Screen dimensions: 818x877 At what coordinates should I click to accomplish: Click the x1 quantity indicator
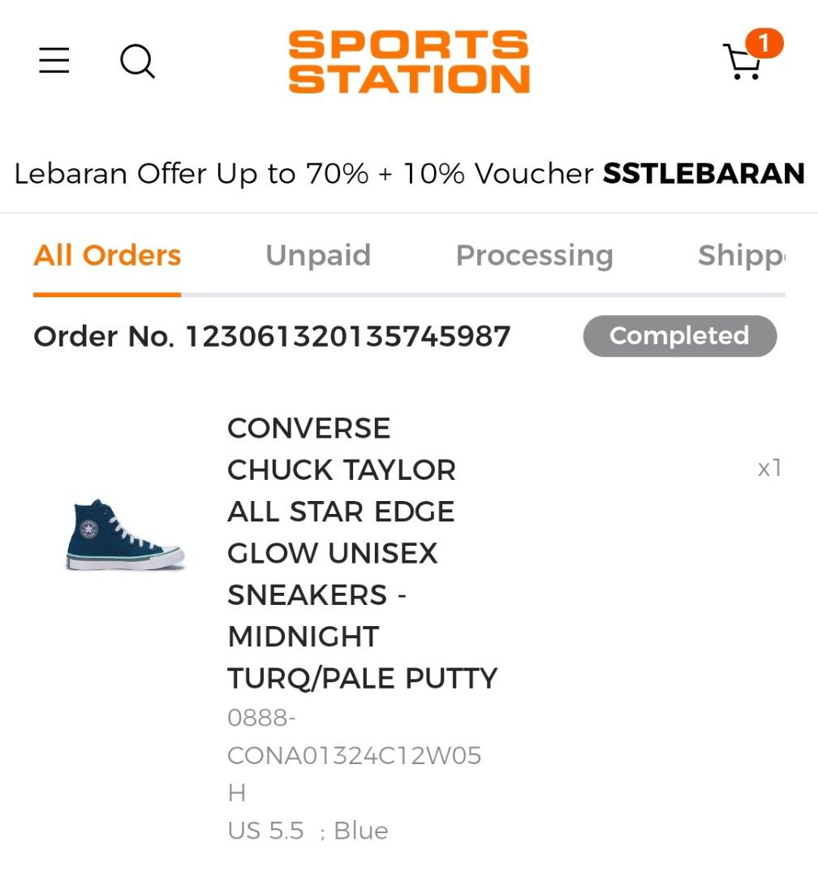[x=768, y=468]
